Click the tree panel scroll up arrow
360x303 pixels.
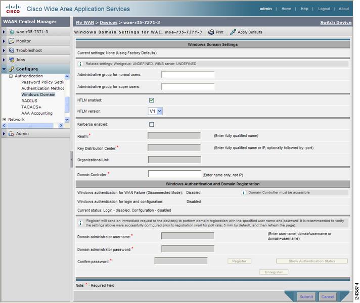[x=67, y=76]
